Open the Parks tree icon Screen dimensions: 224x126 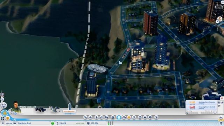coord(150,118)
